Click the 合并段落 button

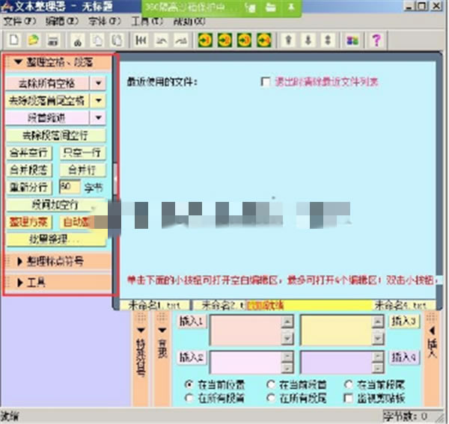[x=29, y=170]
